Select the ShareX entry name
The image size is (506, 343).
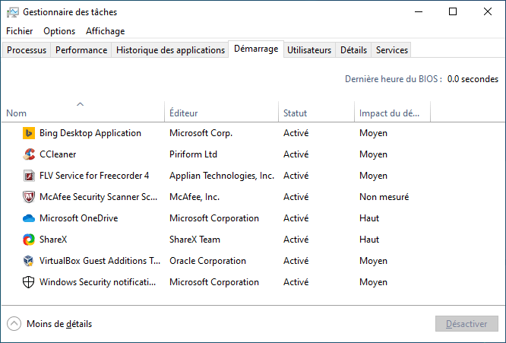click(x=53, y=240)
